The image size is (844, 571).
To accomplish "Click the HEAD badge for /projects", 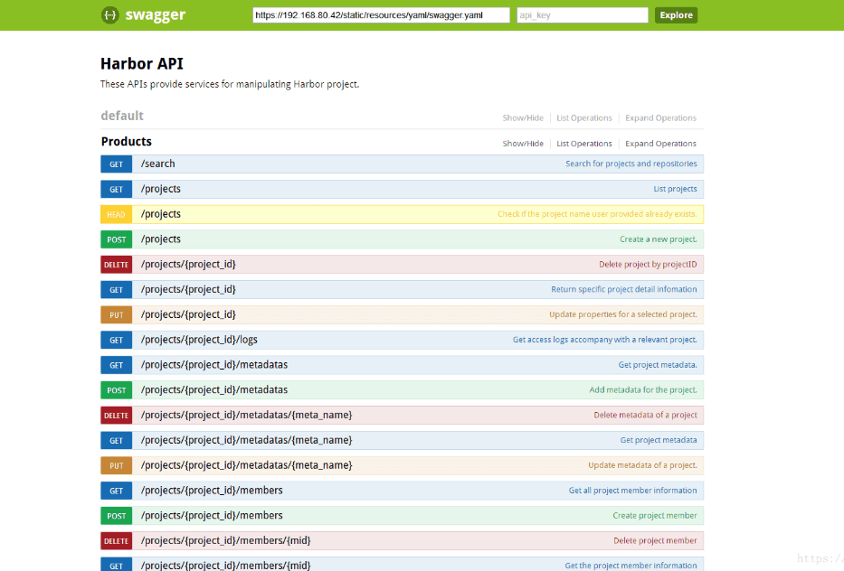I will coord(117,214).
